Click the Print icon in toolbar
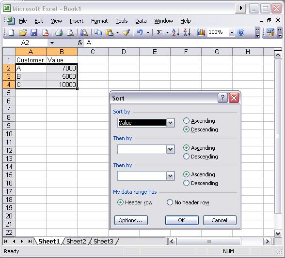Viewport: 285px width, 258px height. tap(59, 33)
